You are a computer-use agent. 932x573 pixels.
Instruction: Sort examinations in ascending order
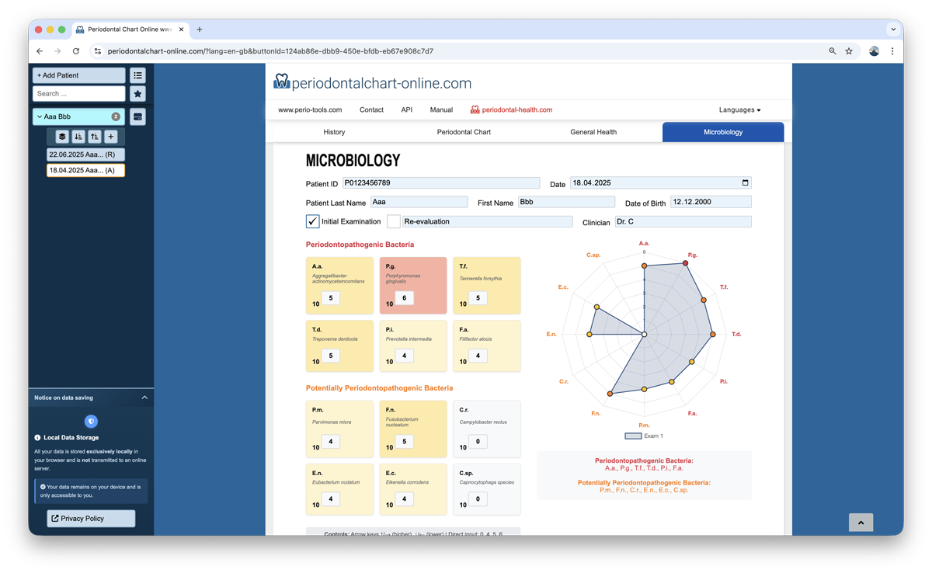point(95,137)
